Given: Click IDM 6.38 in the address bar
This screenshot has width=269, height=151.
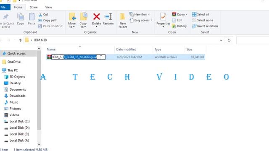Looking at the screenshot, I should coord(40,40).
